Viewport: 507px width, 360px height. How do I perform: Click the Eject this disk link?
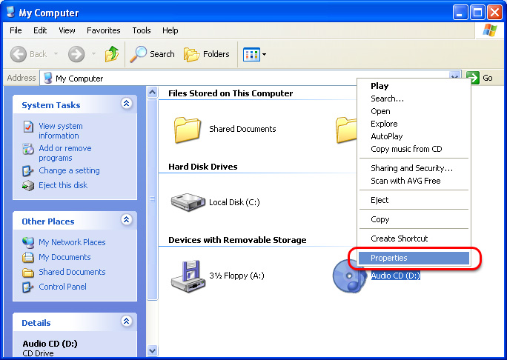pyautogui.click(x=63, y=185)
